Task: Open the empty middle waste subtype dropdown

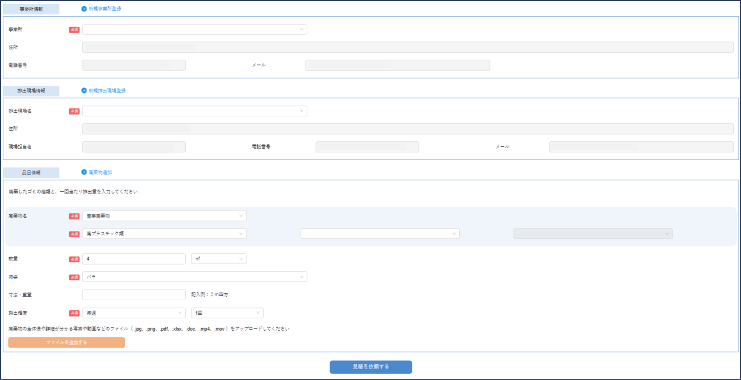Action: click(x=380, y=234)
